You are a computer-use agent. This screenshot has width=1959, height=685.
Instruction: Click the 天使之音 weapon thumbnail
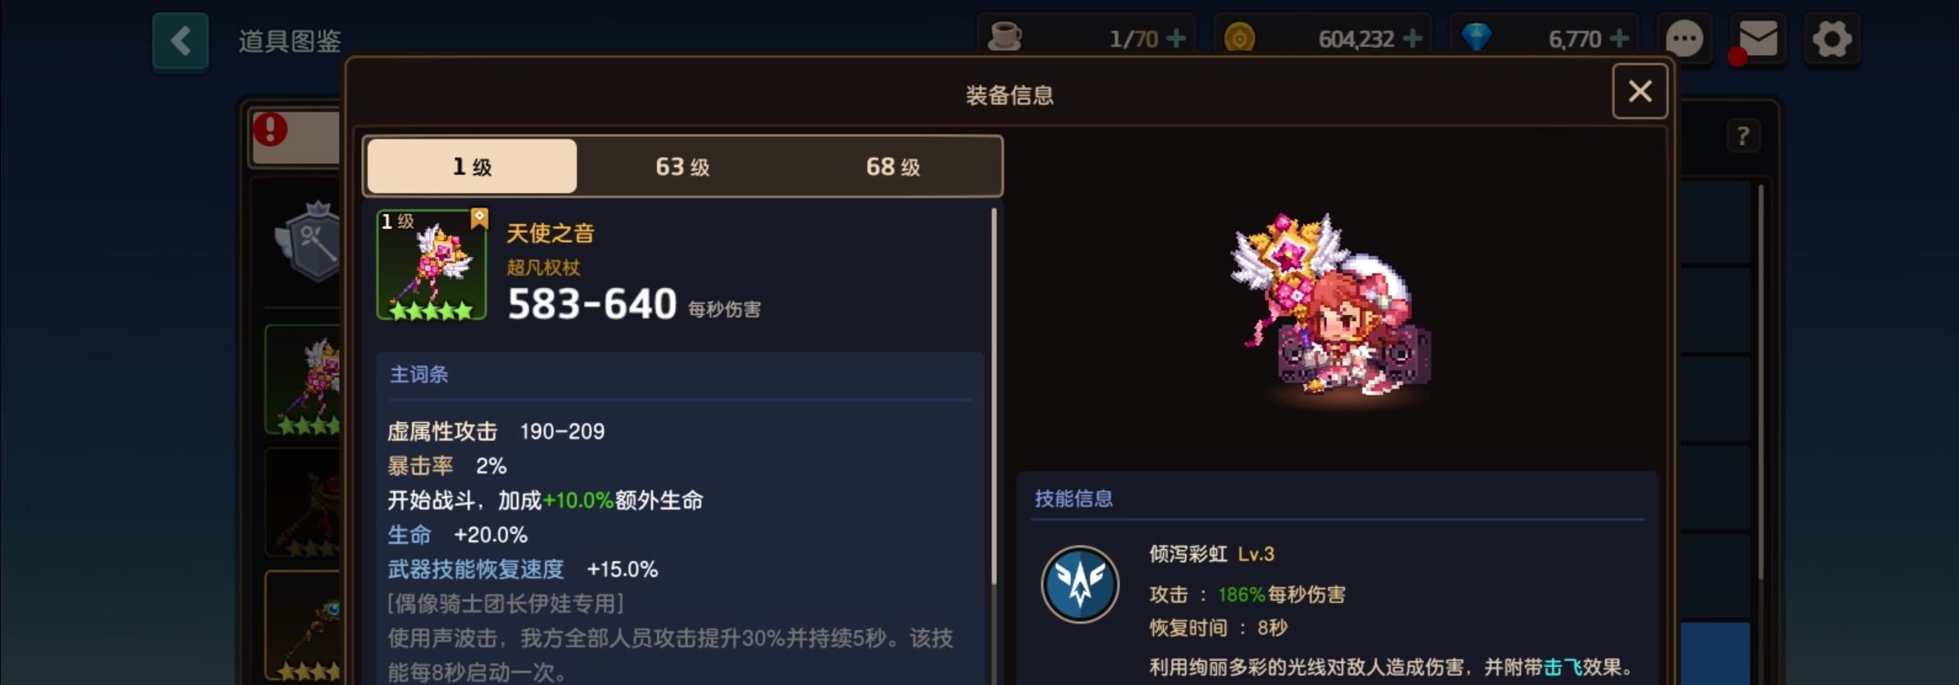[432, 265]
